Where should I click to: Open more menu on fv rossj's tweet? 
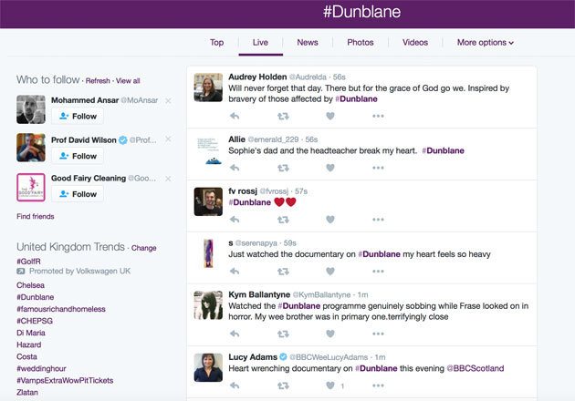click(x=378, y=220)
